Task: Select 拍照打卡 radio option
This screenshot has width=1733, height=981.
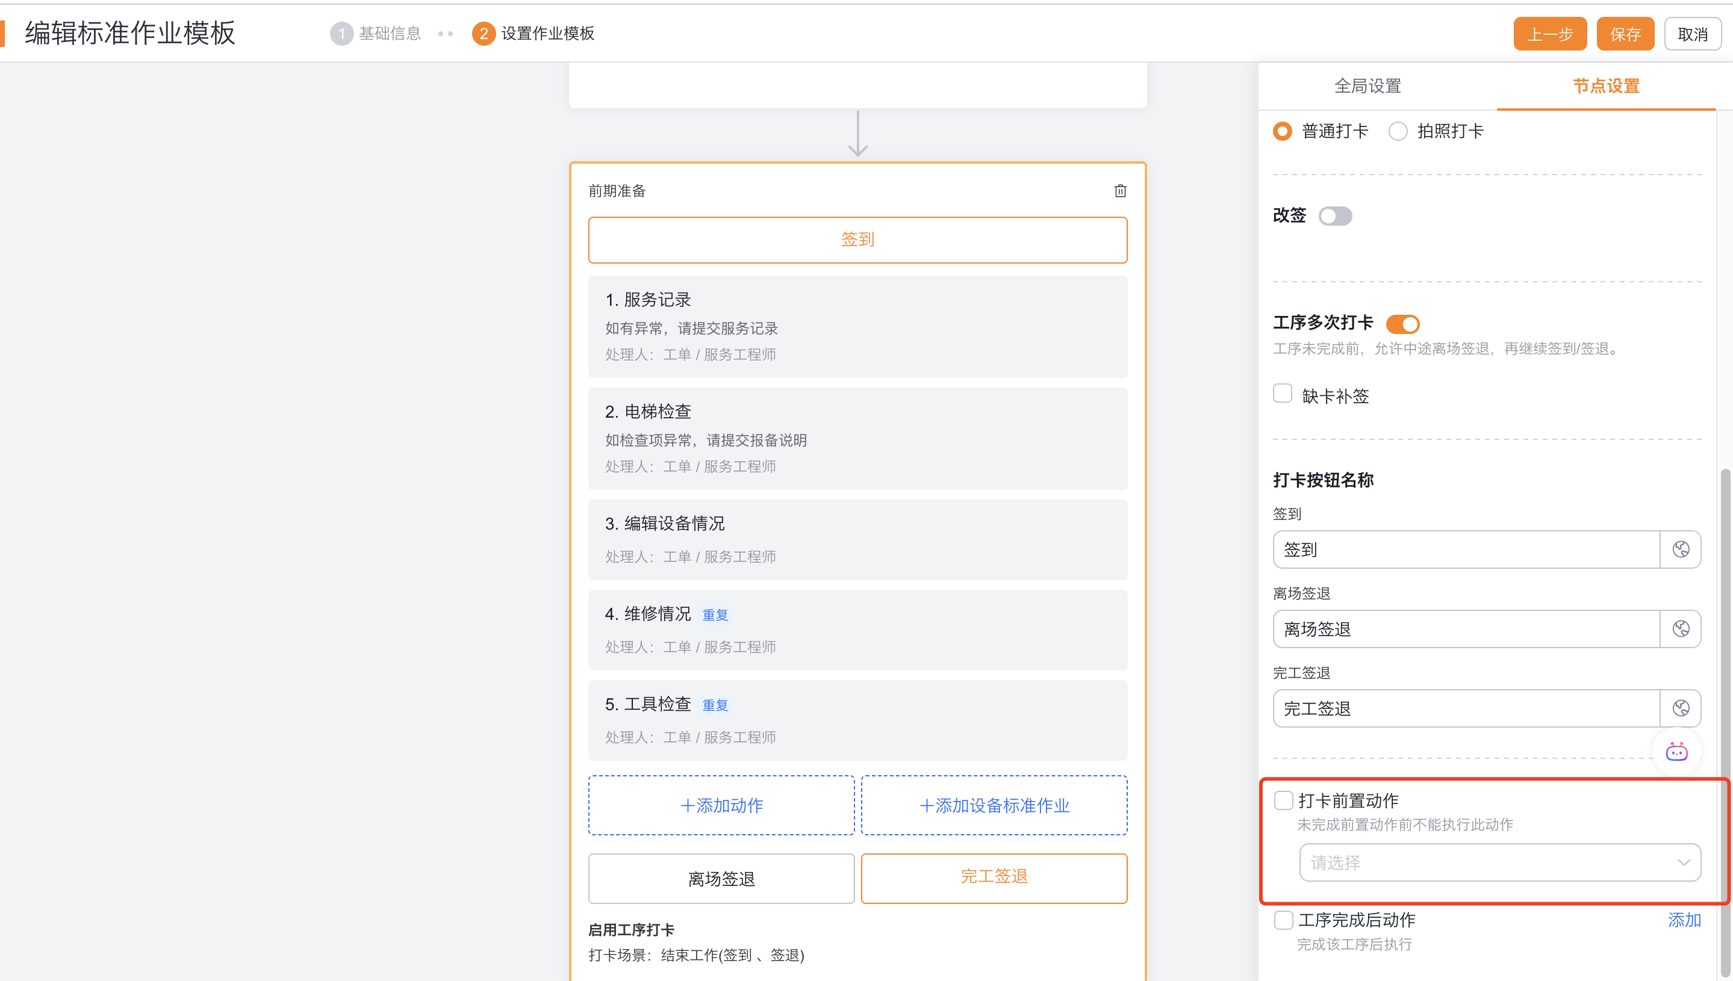Action: 1398,131
